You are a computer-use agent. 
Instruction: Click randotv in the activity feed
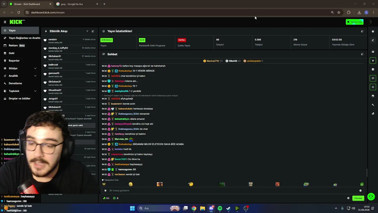point(53,39)
